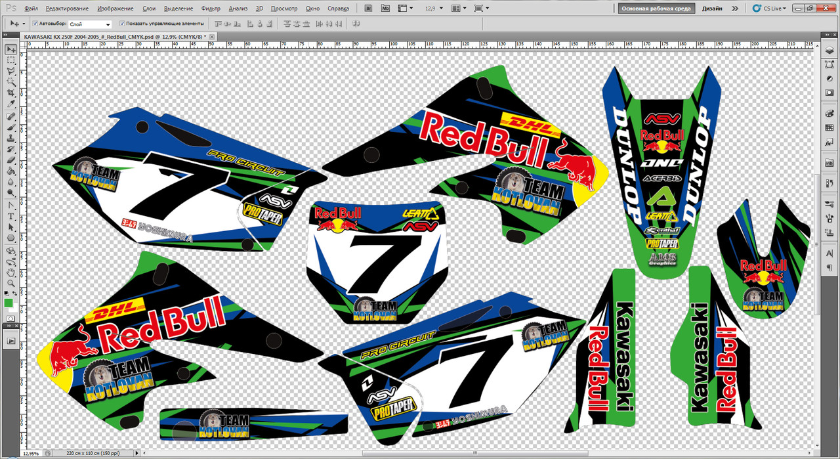Toggle Quick Mask mode
Screen dimensions: 840x459
click(x=10, y=318)
